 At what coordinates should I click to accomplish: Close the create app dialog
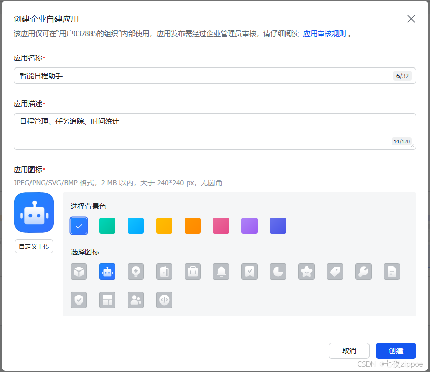[411, 19]
